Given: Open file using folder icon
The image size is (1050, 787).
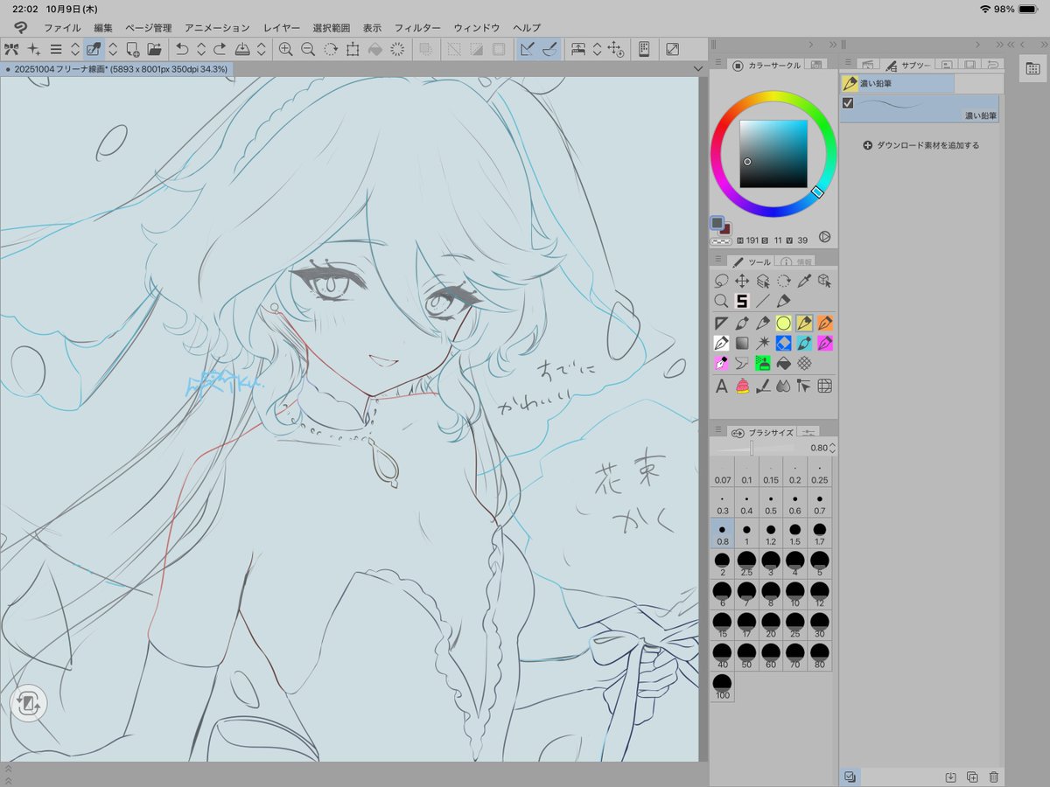Looking at the screenshot, I should [x=154, y=49].
